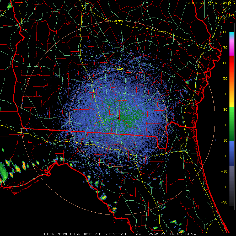Click the 10 value on dBZ scale
This screenshot has height=236, width=236.
pos(225,141)
